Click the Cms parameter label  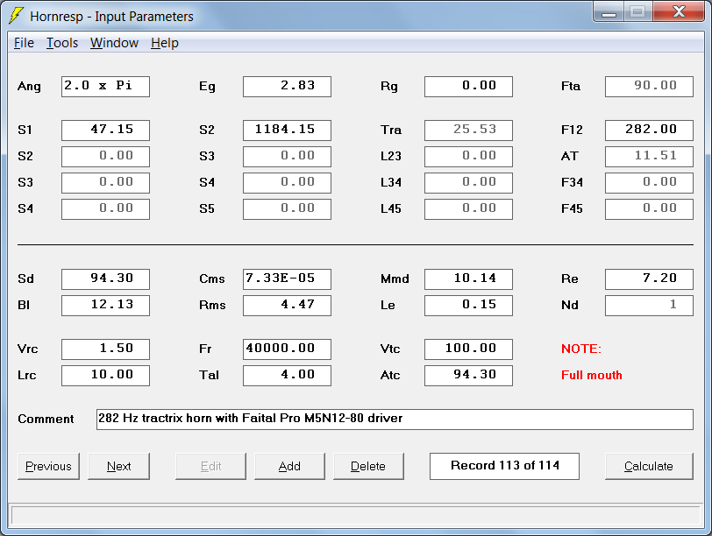tap(211, 279)
